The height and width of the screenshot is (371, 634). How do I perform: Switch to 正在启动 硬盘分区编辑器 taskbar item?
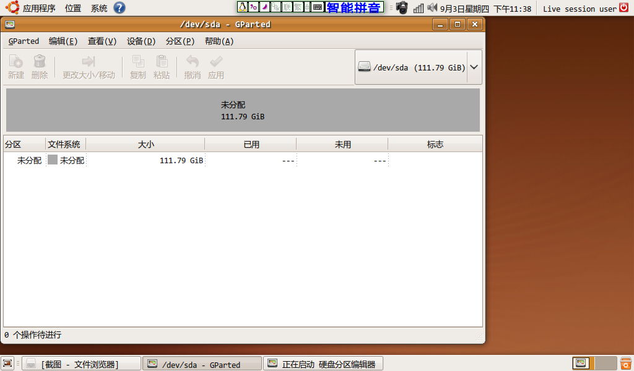pos(323,364)
